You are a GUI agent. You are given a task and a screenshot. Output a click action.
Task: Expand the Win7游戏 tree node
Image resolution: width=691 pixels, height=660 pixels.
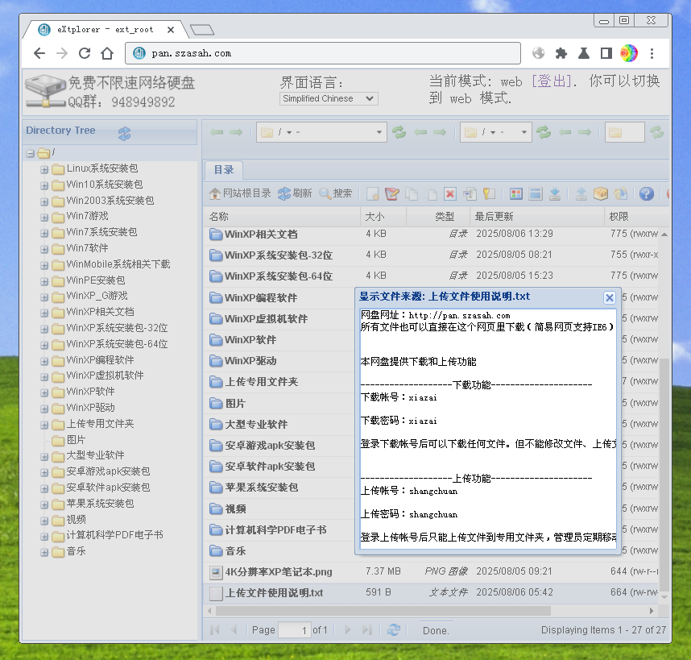(x=44, y=218)
